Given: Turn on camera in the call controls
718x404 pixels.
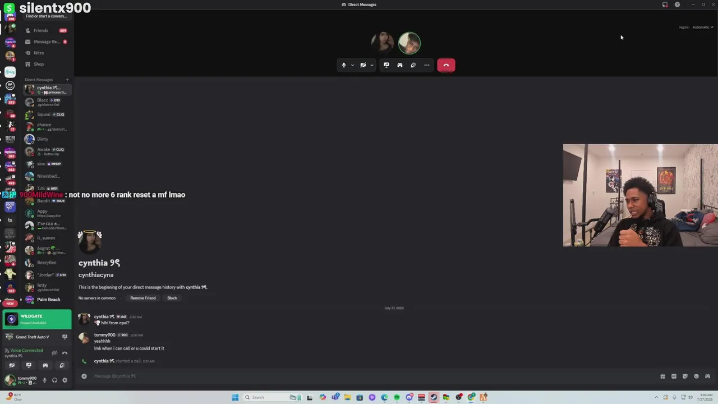Looking at the screenshot, I should coord(363,65).
